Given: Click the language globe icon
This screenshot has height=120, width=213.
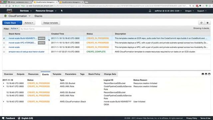Looking at the screenshot, I should (19, 118).
